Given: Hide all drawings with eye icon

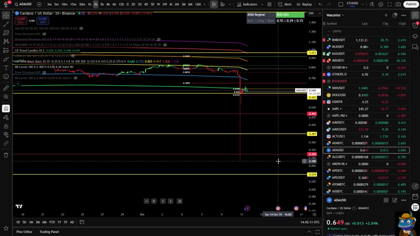Looking at the screenshot, I should [6, 134].
